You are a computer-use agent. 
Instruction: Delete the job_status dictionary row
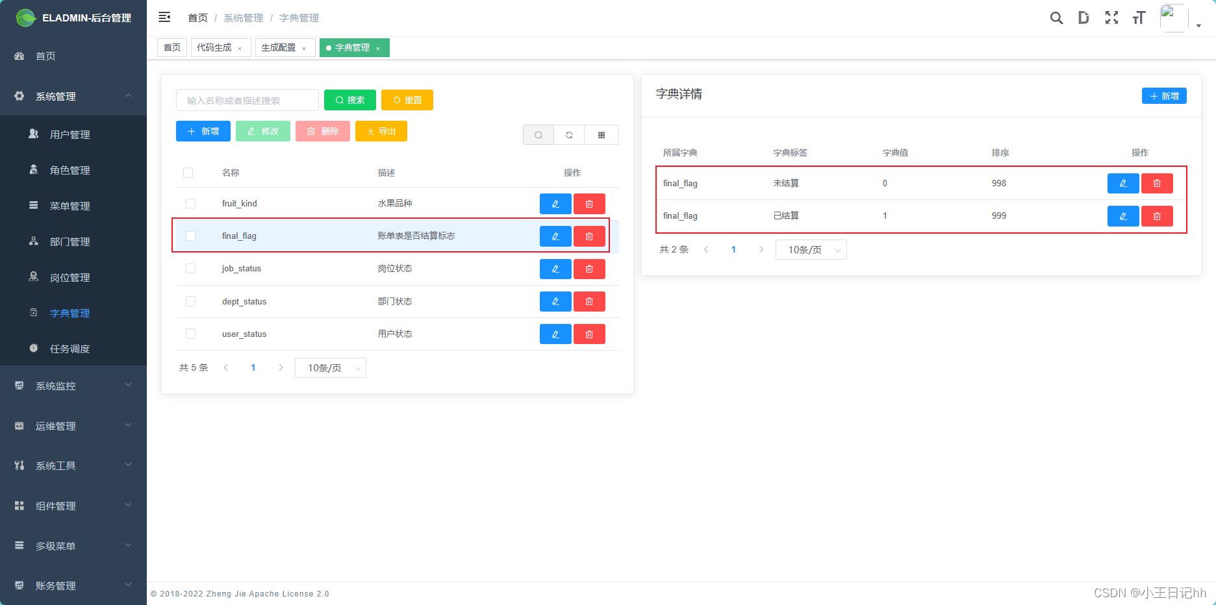coord(589,269)
